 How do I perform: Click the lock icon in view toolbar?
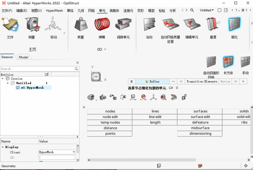tap(184, 97)
